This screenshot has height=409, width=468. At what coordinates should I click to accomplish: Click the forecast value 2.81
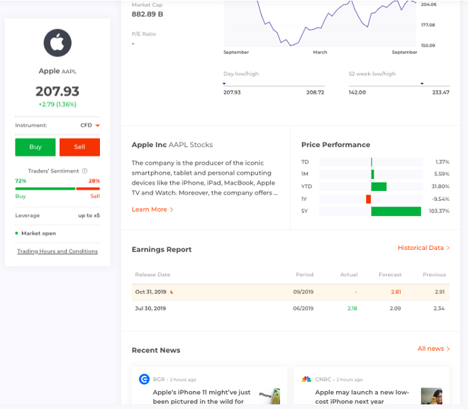pyautogui.click(x=396, y=292)
